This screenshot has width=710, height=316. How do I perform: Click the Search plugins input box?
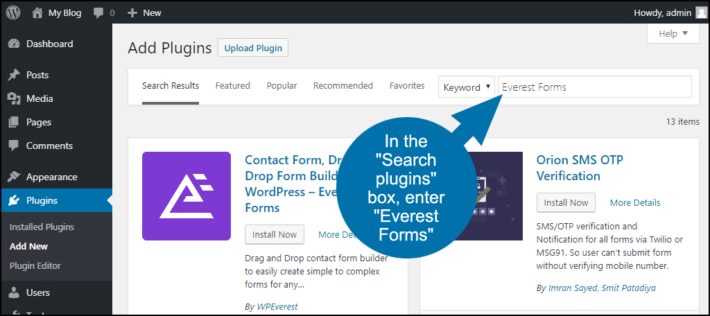coord(594,87)
